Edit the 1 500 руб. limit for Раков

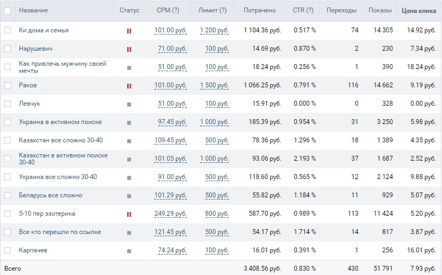(x=214, y=85)
